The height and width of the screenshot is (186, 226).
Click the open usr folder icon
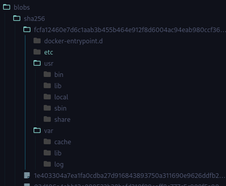[x=37, y=63]
